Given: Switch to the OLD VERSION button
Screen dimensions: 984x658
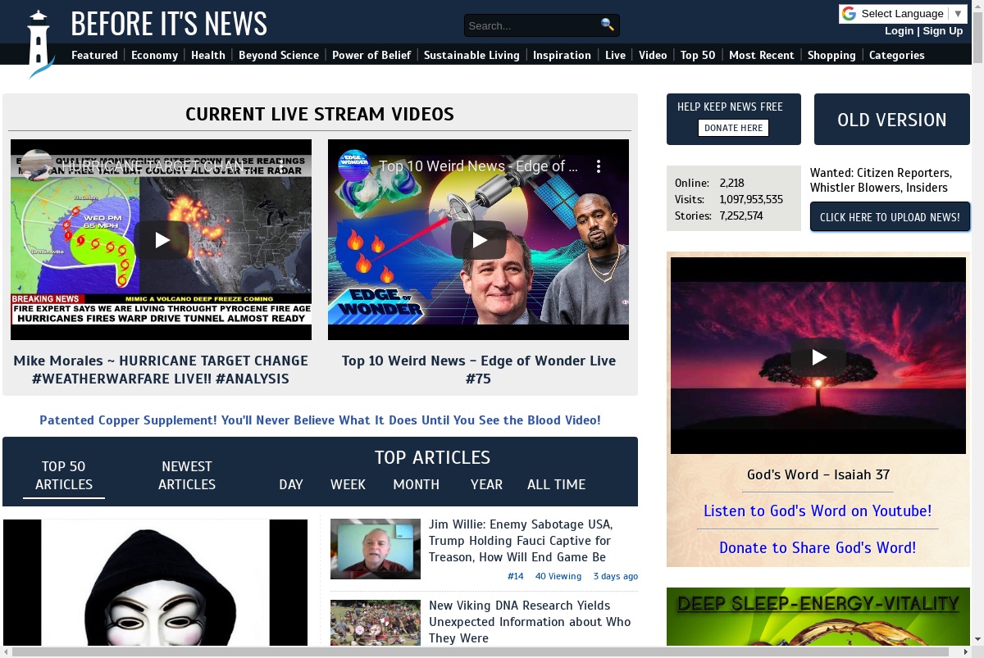Looking at the screenshot, I should pos(892,120).
